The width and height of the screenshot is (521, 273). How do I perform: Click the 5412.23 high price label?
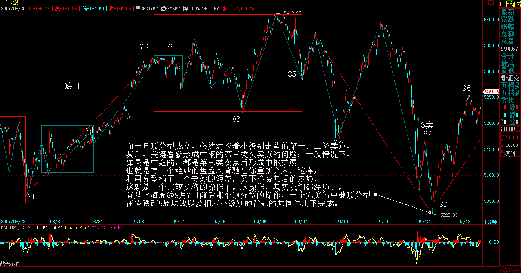click(x=292, y=13)
